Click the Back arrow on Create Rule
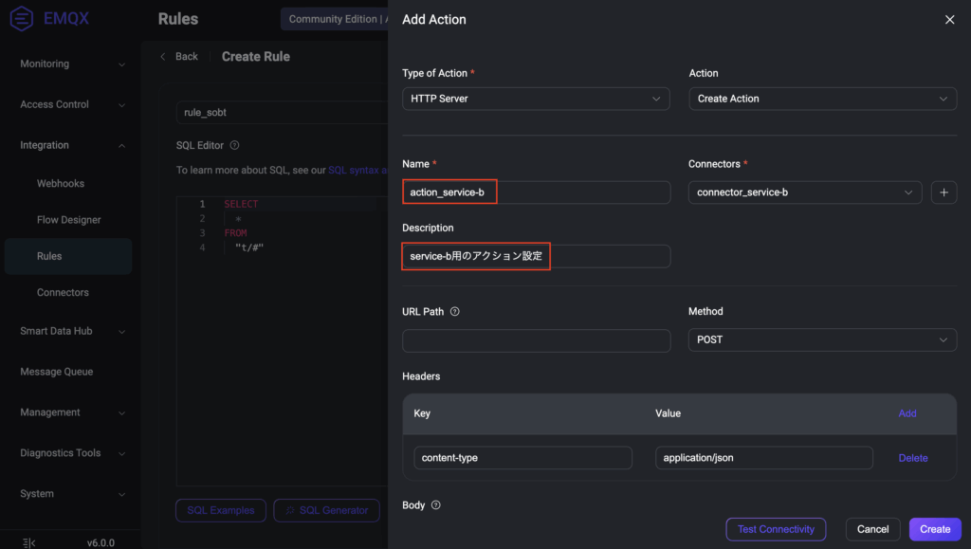This screenshot has height=549, width=971. 163,57
